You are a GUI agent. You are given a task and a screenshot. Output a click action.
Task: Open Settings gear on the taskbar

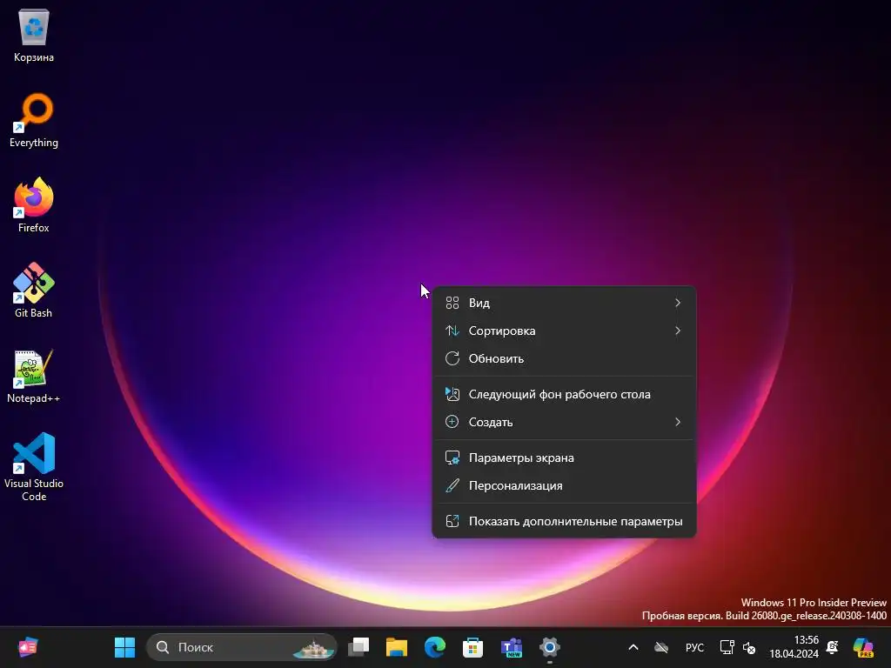550,647
